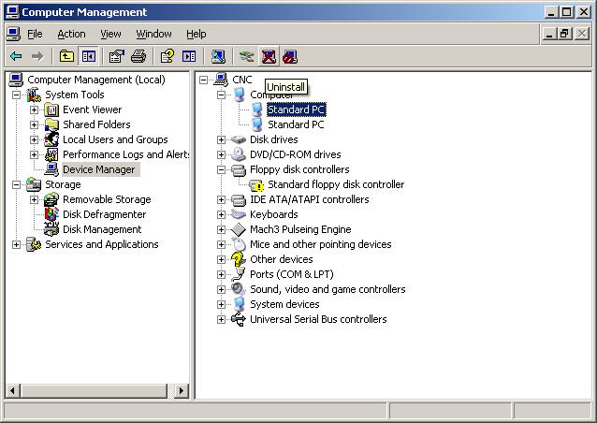Click the Help toolbar icon
597x423 pixels.
pyautogui.click(x=167, y=56)
